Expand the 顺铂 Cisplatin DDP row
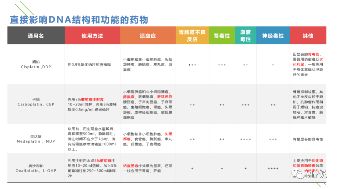Viewport: 338px width, 189px height. (36, 64)
